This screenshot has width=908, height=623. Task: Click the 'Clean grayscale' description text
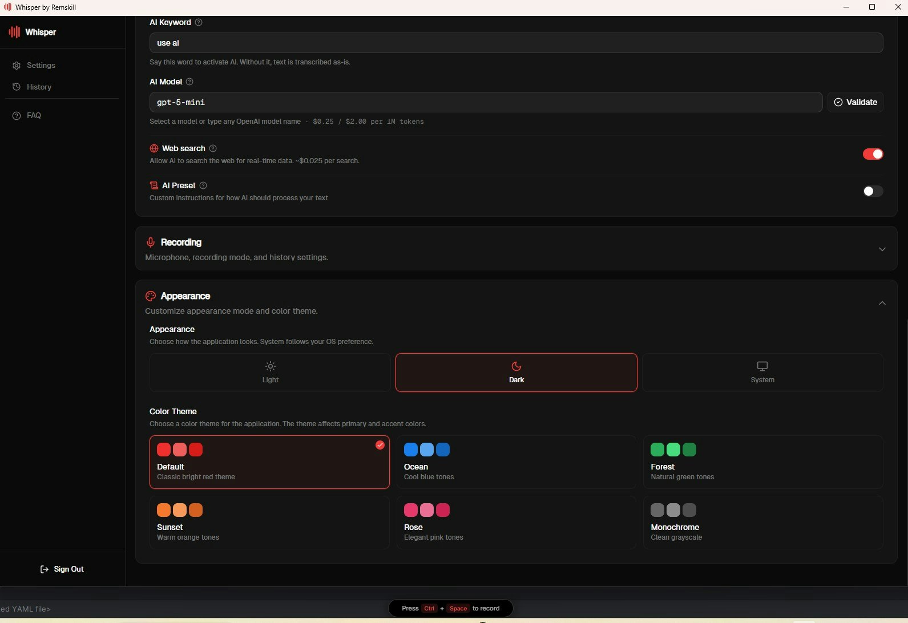coord(676,537)
